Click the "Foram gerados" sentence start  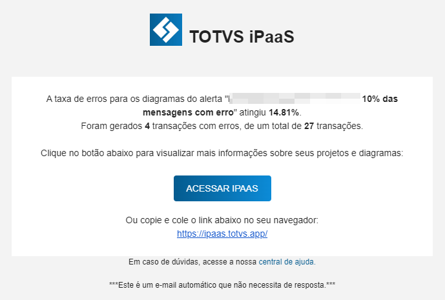pos(112,126)
